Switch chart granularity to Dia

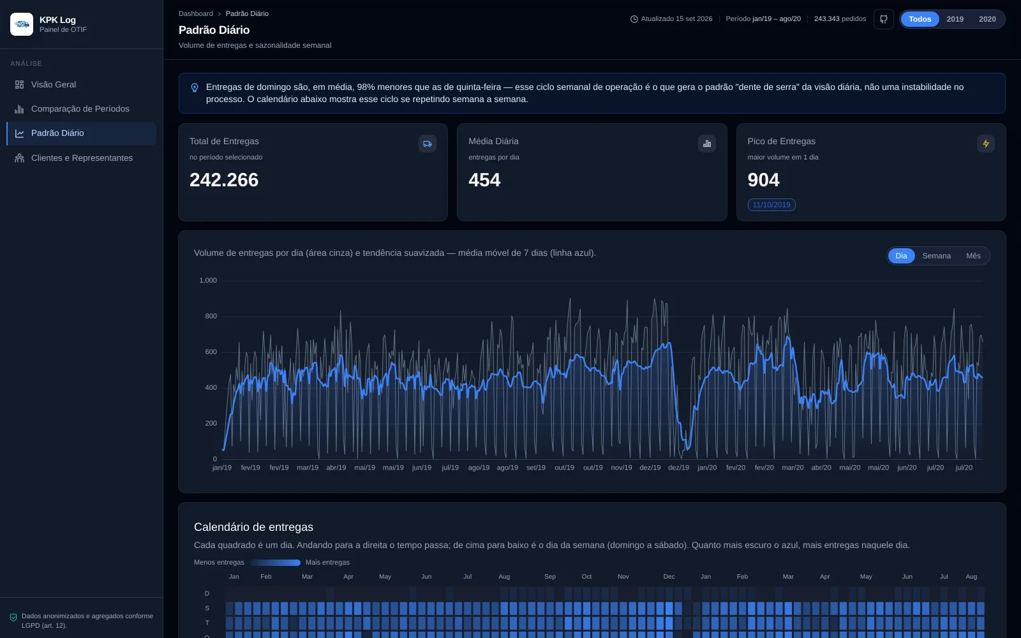(x=901, y=256)
